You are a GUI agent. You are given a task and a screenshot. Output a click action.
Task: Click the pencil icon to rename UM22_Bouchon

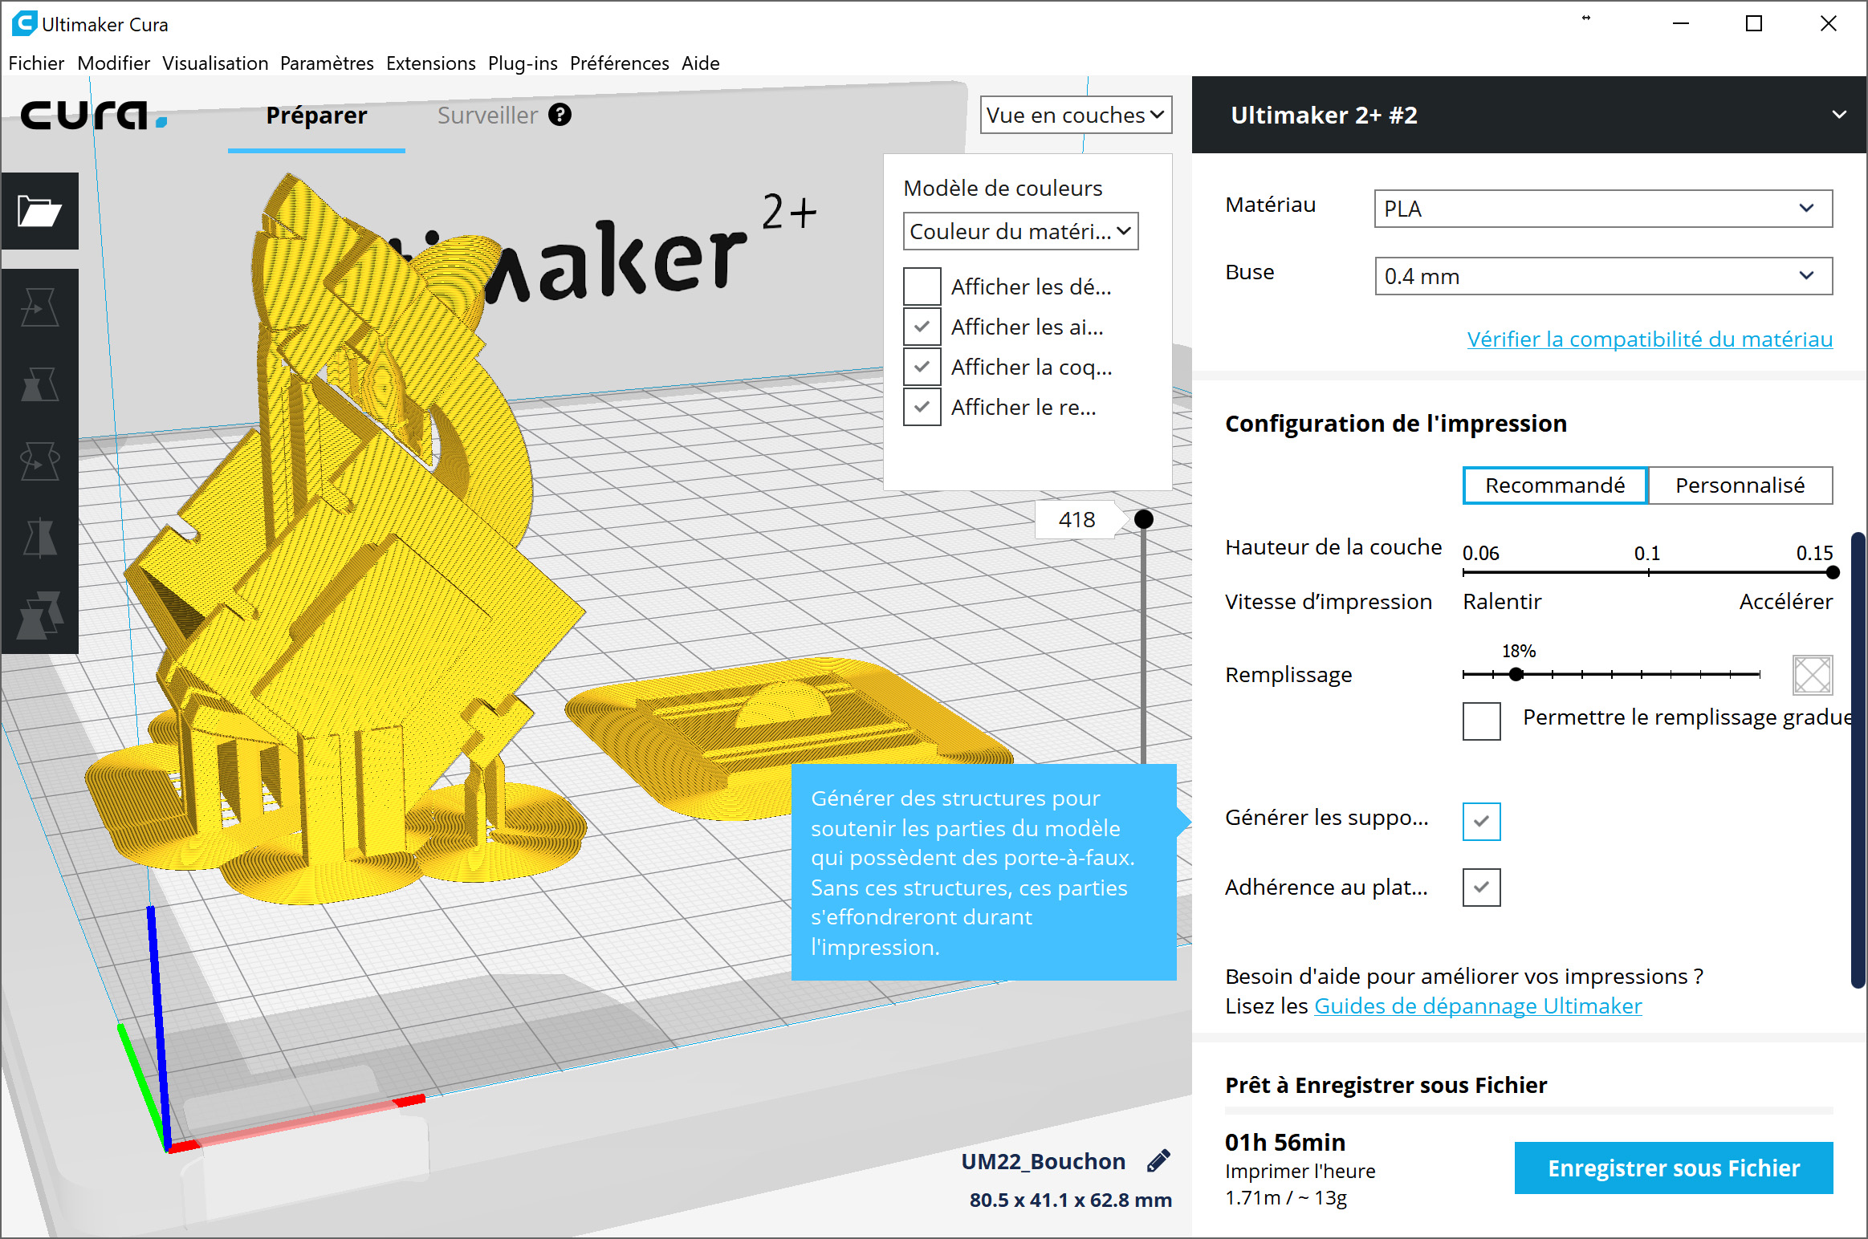(1158, 1160)
